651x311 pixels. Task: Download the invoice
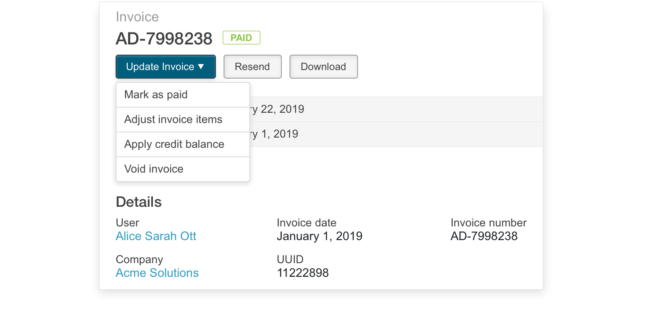[323, 67]
